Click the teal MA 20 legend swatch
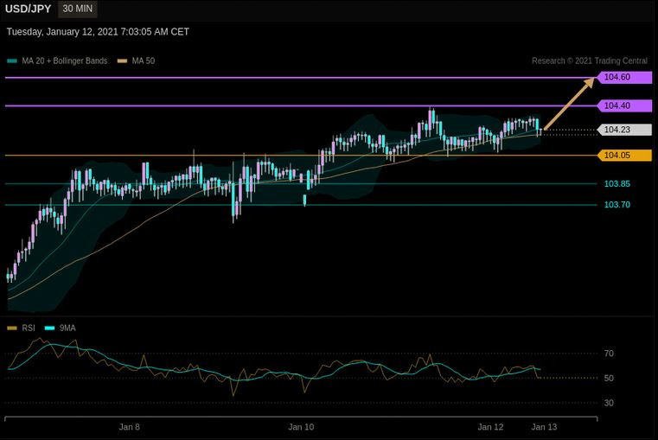Image resolution: width=658 pixels, height=440 pixels. click(x=12, y=61)
